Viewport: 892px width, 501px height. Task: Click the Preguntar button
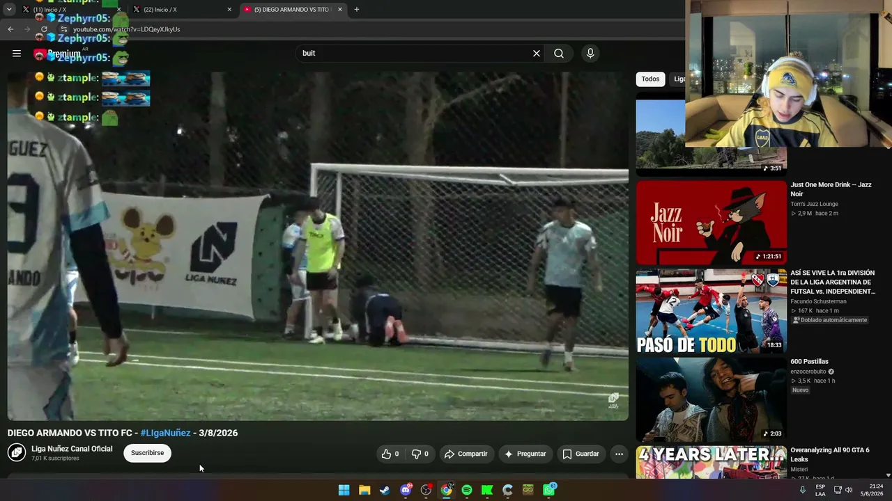525,454
